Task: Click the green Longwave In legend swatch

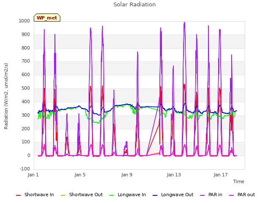Action: [111, 195]
